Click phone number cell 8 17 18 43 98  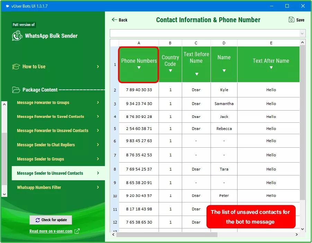tap(139, 209)
